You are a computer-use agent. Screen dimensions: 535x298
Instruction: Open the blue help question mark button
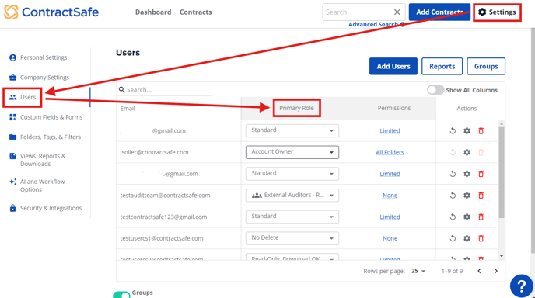pyautogui.click(x=521, y=286)
